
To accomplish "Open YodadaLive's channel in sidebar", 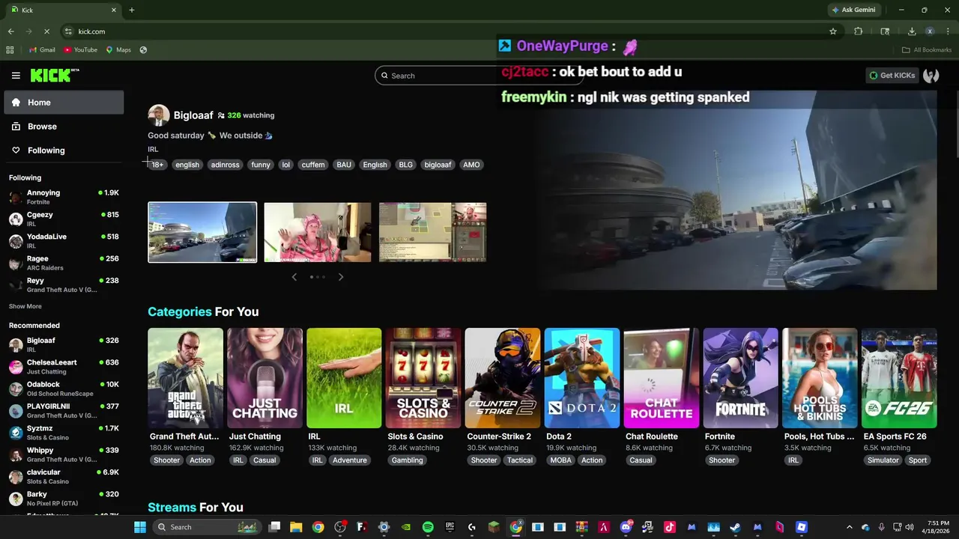I will coord(64,240).
